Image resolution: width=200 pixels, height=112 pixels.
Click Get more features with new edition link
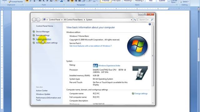[x=90, y=46]
